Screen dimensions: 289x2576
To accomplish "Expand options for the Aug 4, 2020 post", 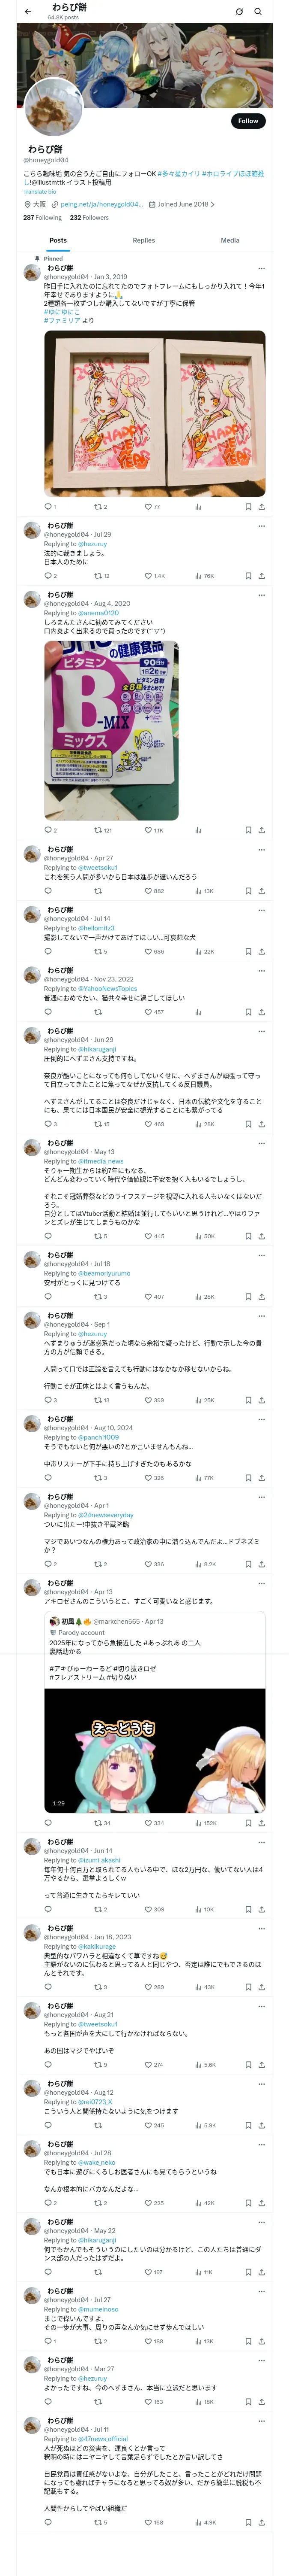I will pos(261,595).
